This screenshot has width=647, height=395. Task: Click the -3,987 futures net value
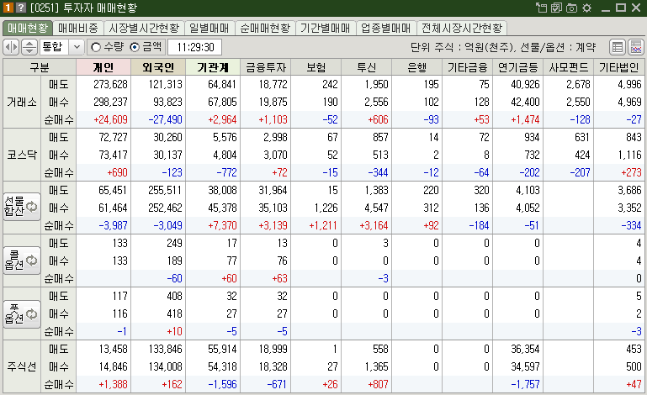[113, 226]
